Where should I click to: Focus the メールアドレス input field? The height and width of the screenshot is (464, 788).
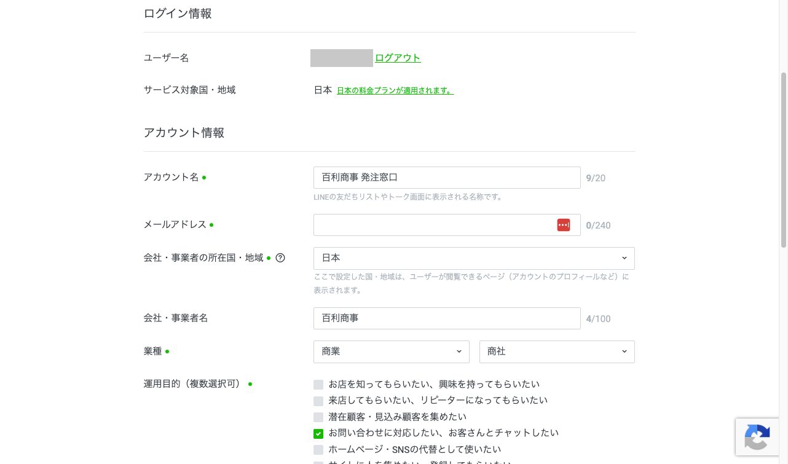click(x=447, y=225)
